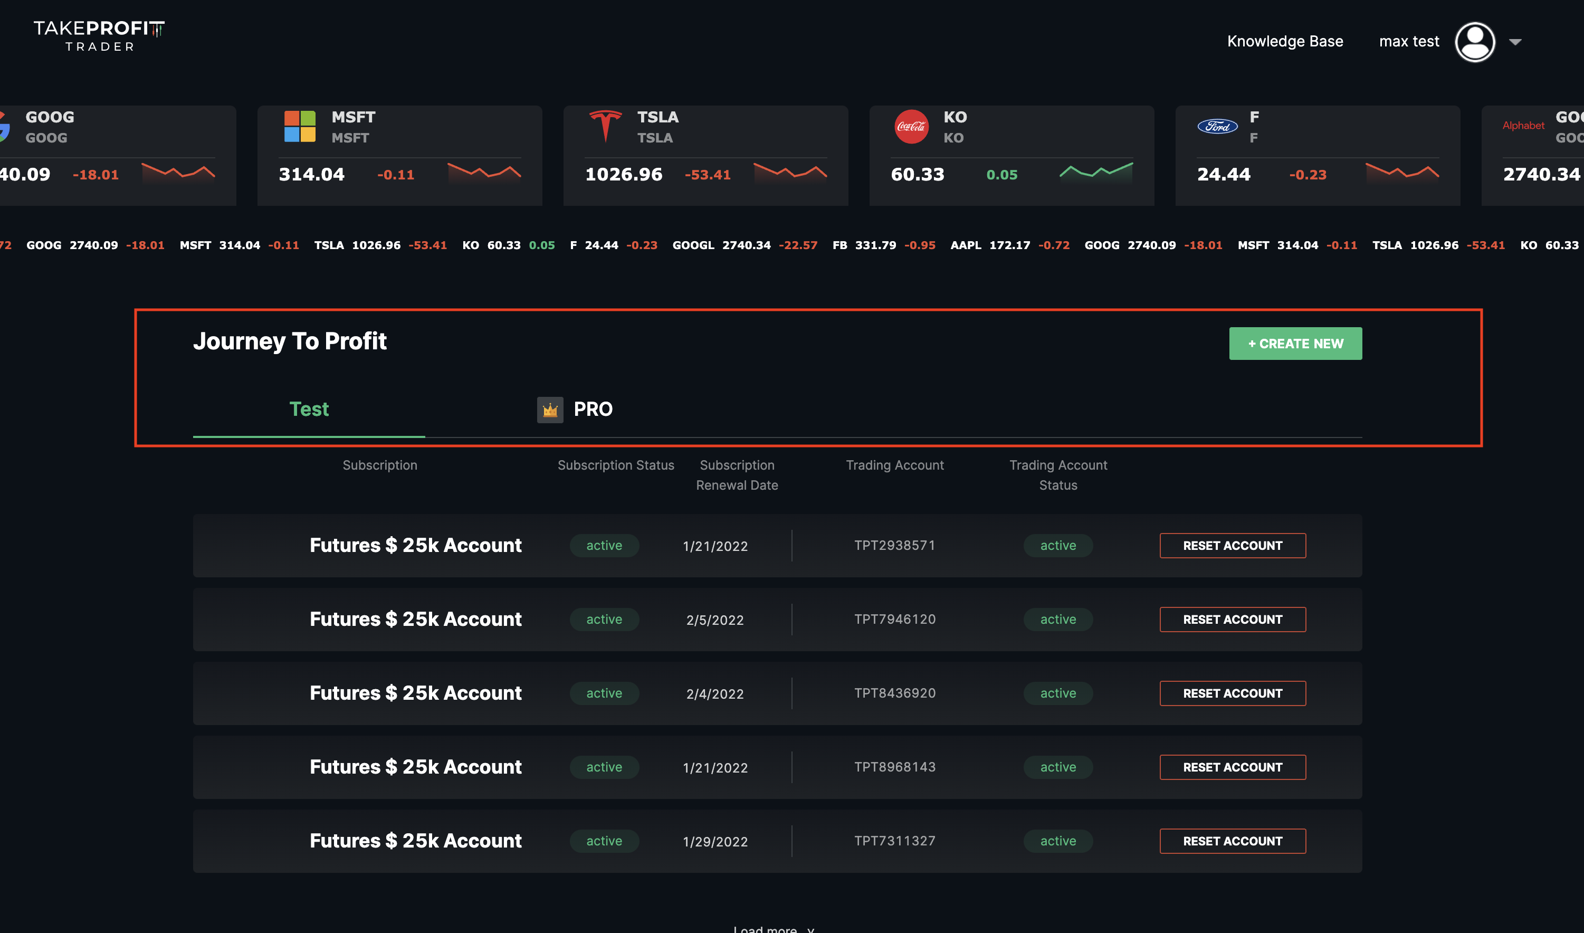The width and height of the screenshot is (1584, 933).
Task: Click trading account ID TPT8436920
Action: tap(894, 693)
